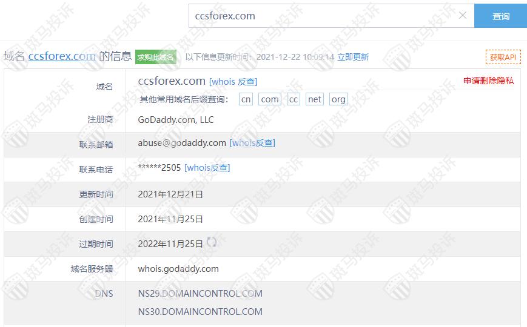Select the com suffix query box
527x327 pixels.
point(269,99)
